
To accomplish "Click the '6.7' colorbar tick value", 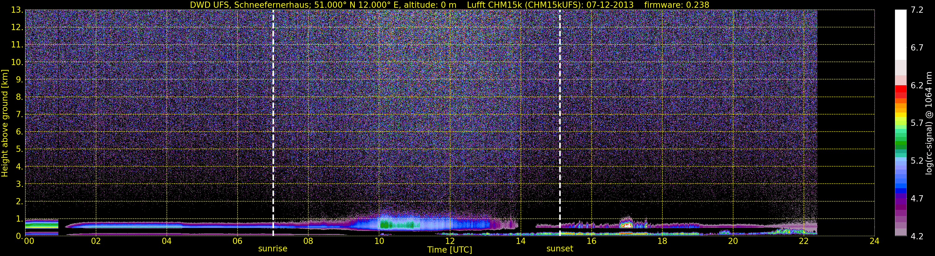I will pos(917,47).
